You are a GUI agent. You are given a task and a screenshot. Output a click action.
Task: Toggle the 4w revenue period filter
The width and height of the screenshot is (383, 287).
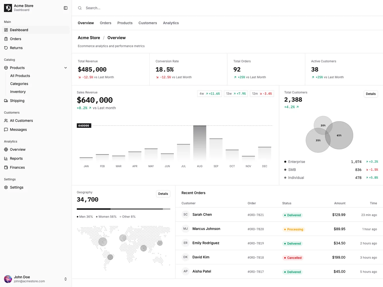click(x=209, y=93)
